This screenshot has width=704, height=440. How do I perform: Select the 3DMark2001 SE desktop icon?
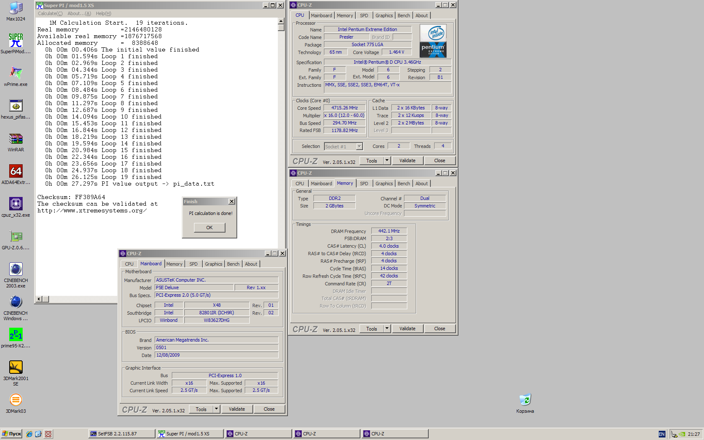tap(16, 373)
